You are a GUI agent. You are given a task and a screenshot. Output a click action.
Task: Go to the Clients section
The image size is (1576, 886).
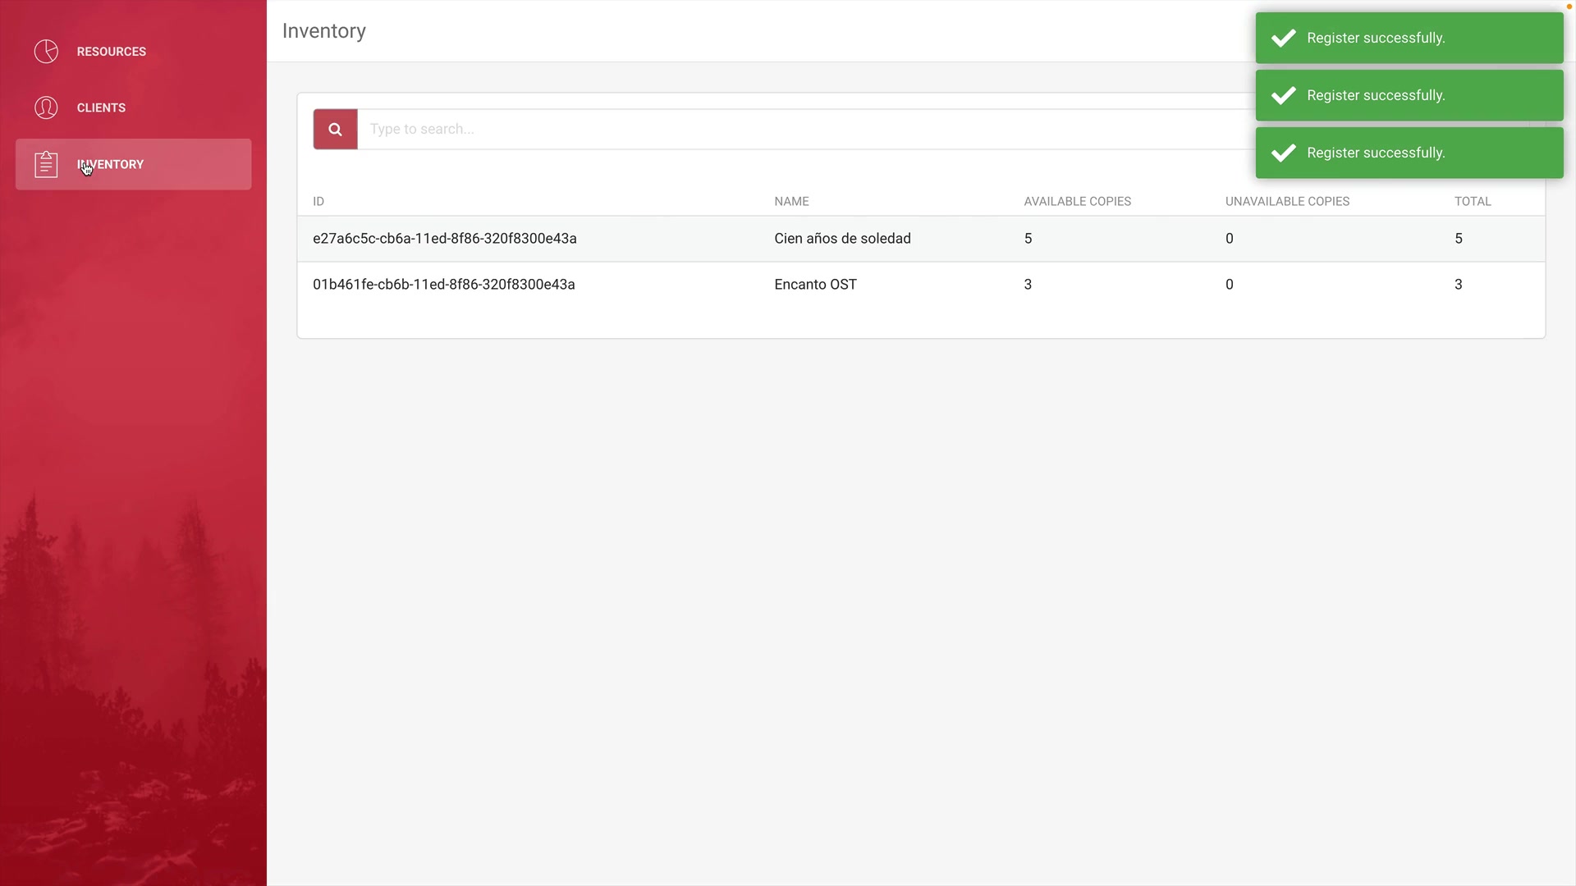(x=101, y=107)
